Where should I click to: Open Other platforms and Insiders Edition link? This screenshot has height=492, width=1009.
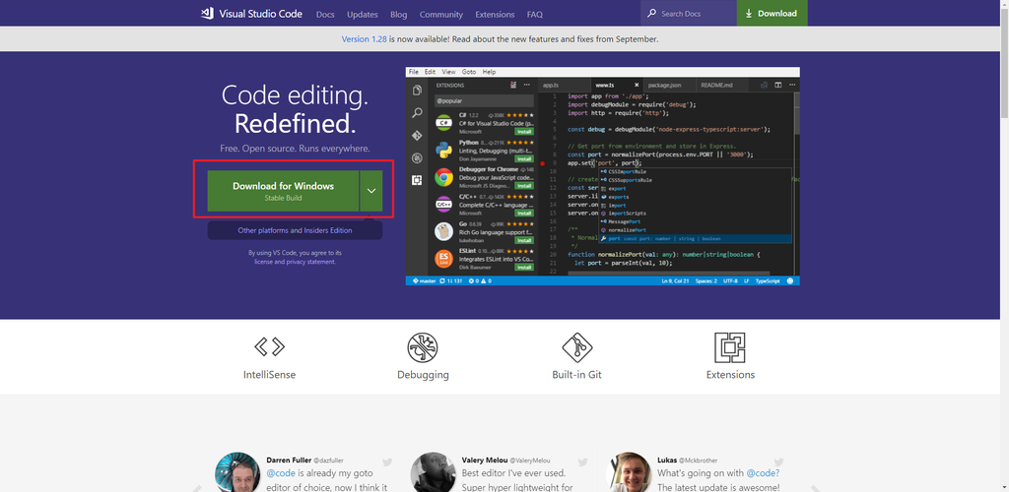pyautogui.click(x=295, y=230)
